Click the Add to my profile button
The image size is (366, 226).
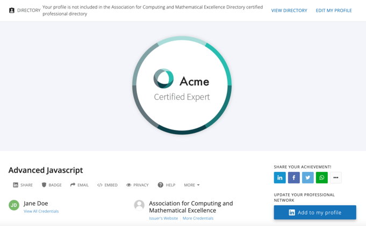pos(314,213)
